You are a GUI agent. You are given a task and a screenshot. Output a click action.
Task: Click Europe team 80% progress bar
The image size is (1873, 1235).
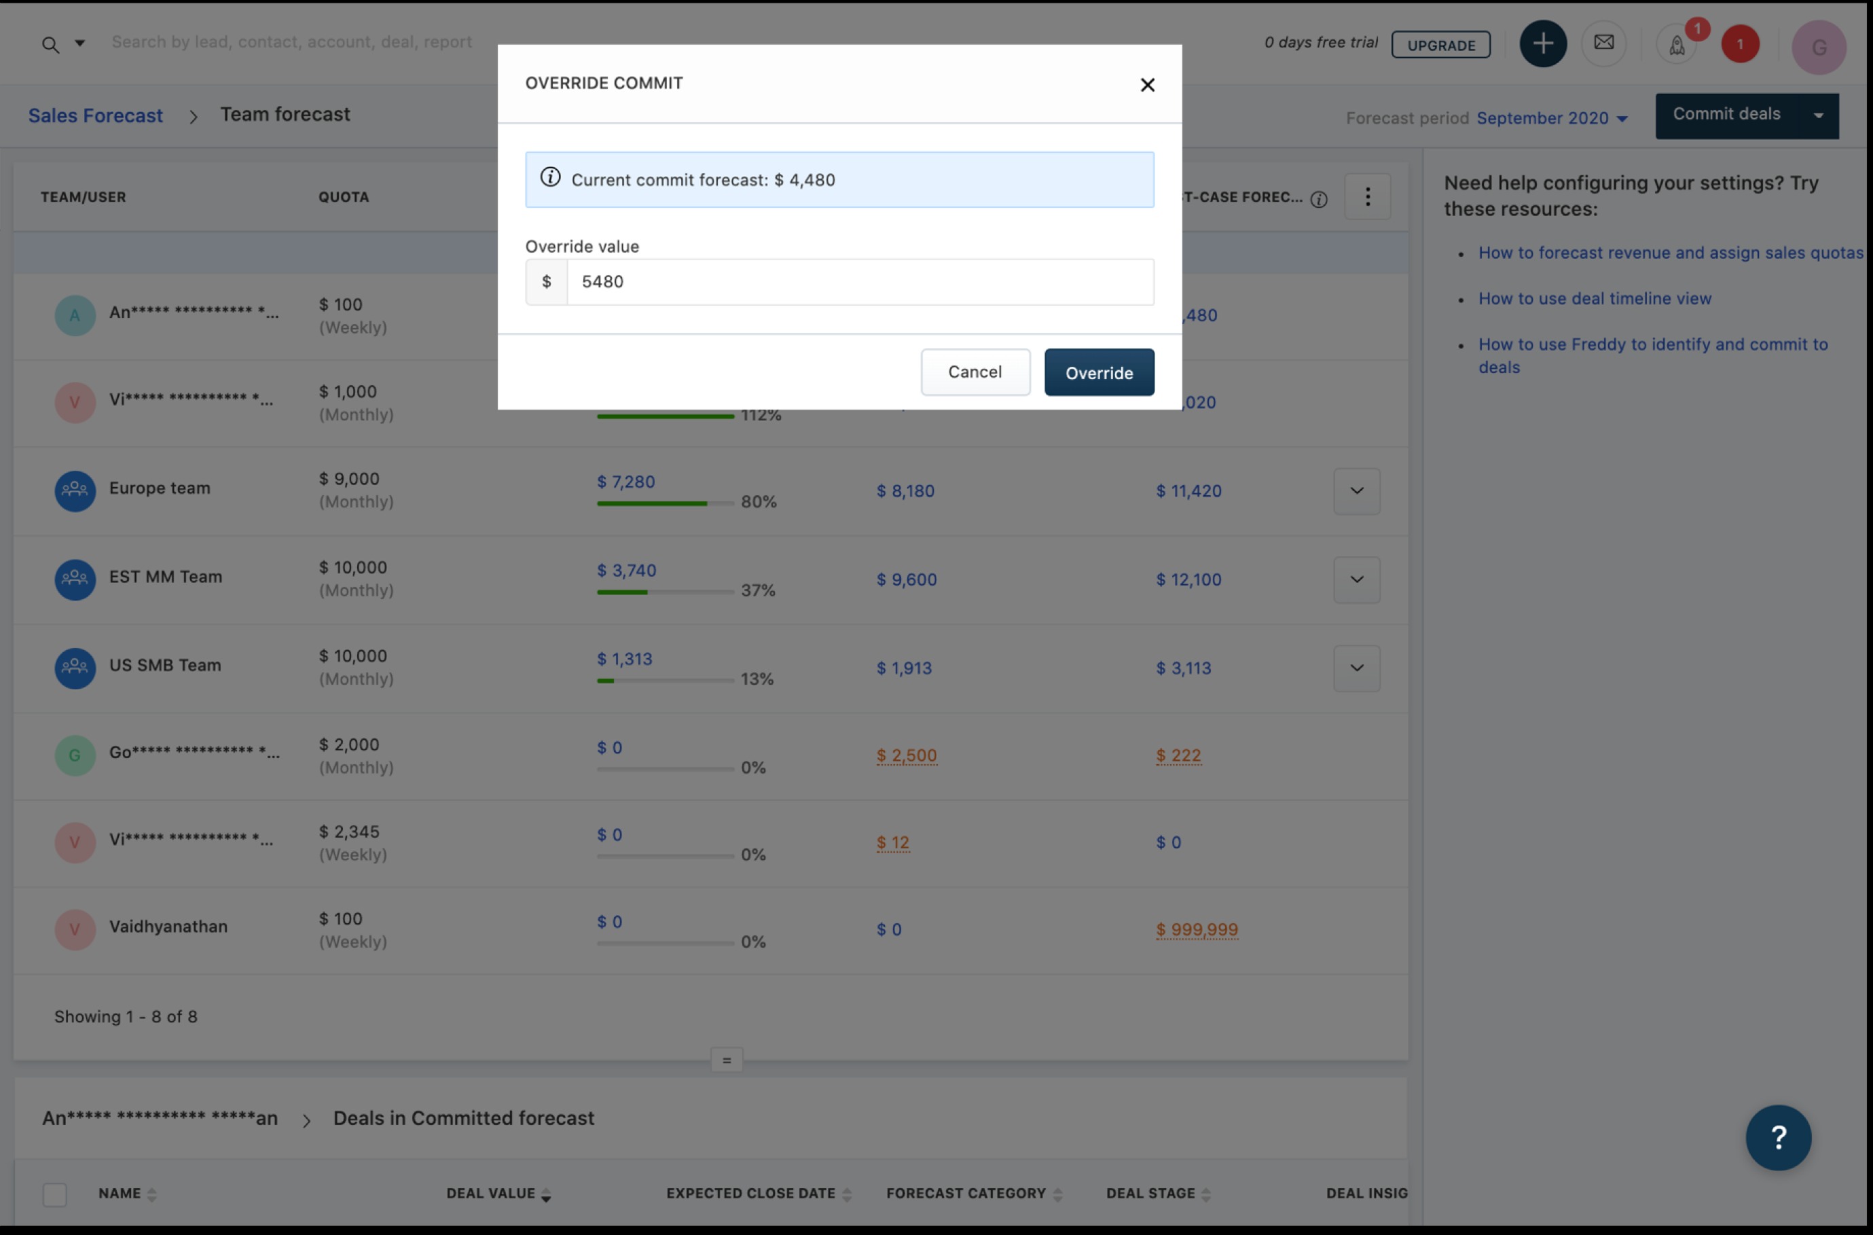[x=666, y=503]
